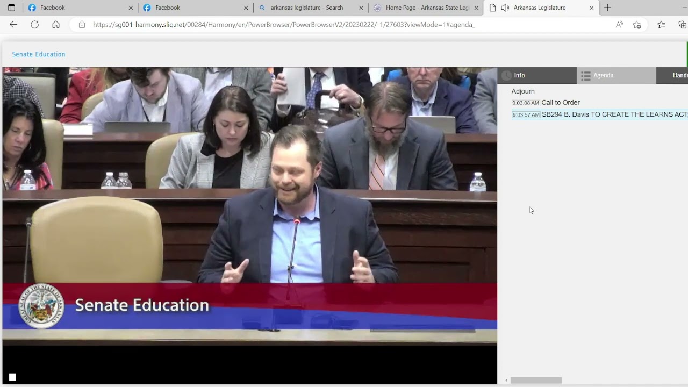
Task: View site information lock icon
Action: pyautogui.click(x=82, y=25)
